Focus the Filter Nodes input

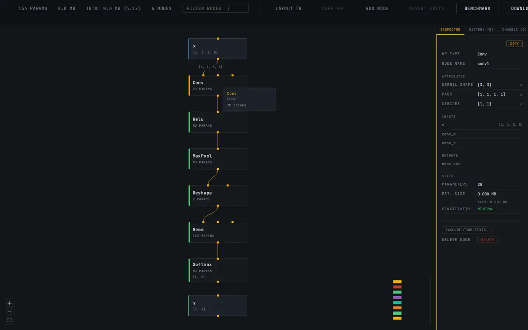tap(215, 8)
